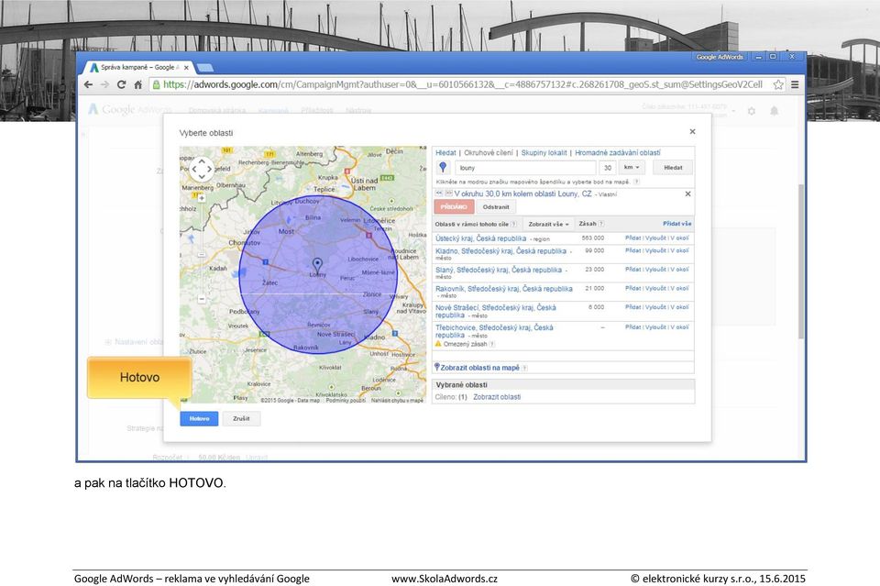Image resolution: width=880 pixels, height=586 pixels.
Task: Click the Odstranit button
Action: (496, 206)
